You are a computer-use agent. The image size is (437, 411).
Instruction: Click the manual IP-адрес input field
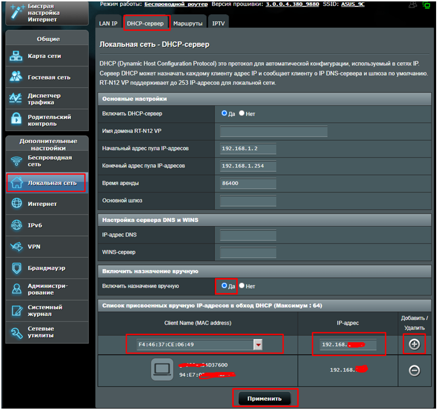pyautogui.click(x=348, y=345)
